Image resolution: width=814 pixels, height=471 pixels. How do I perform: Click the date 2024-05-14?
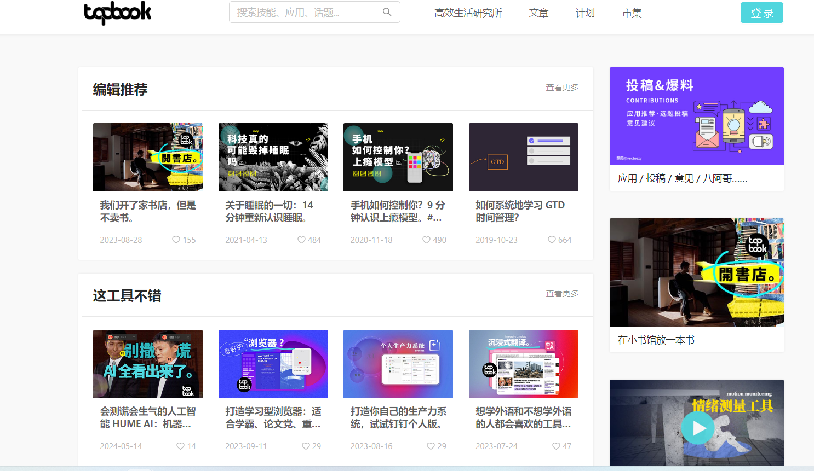tap(121, 446)
